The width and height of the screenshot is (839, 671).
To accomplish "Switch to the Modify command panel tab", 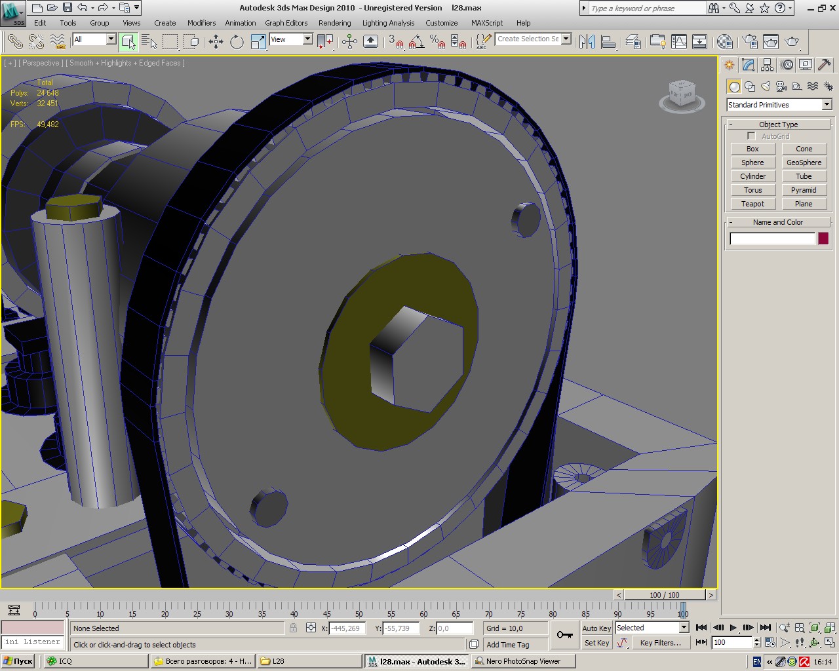I will pos(748,65).
